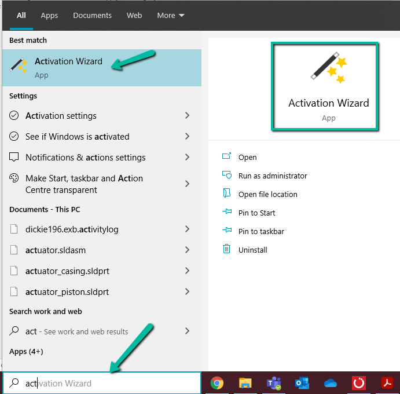
Task: Click file icon next to actuator_piston.sldprt
Action: pos(14,291)
